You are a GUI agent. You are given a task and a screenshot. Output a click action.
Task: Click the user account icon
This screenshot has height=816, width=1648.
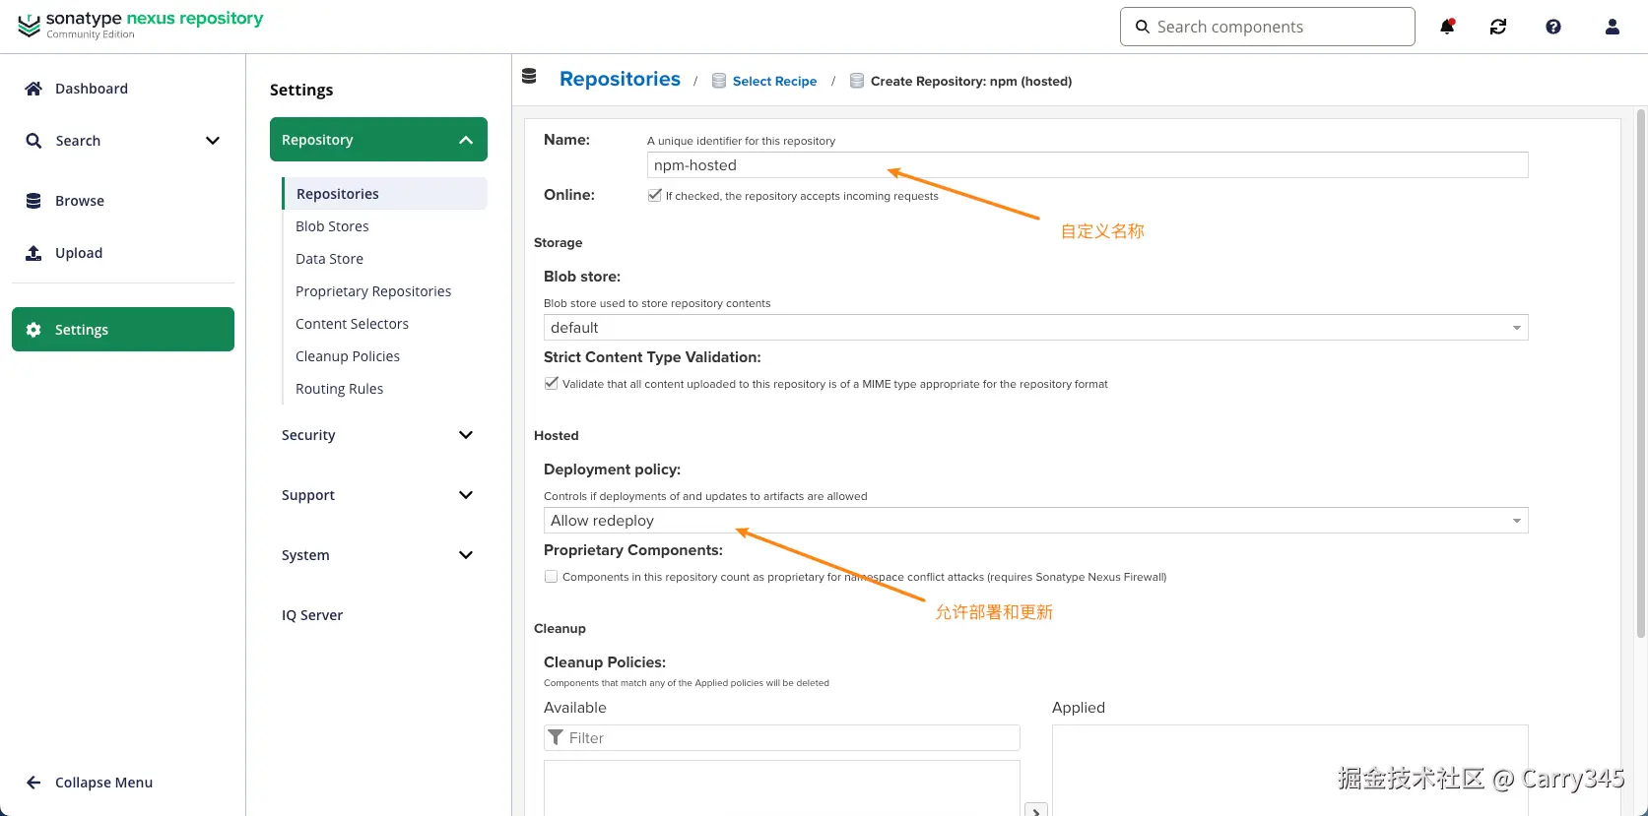point(1613,27)
